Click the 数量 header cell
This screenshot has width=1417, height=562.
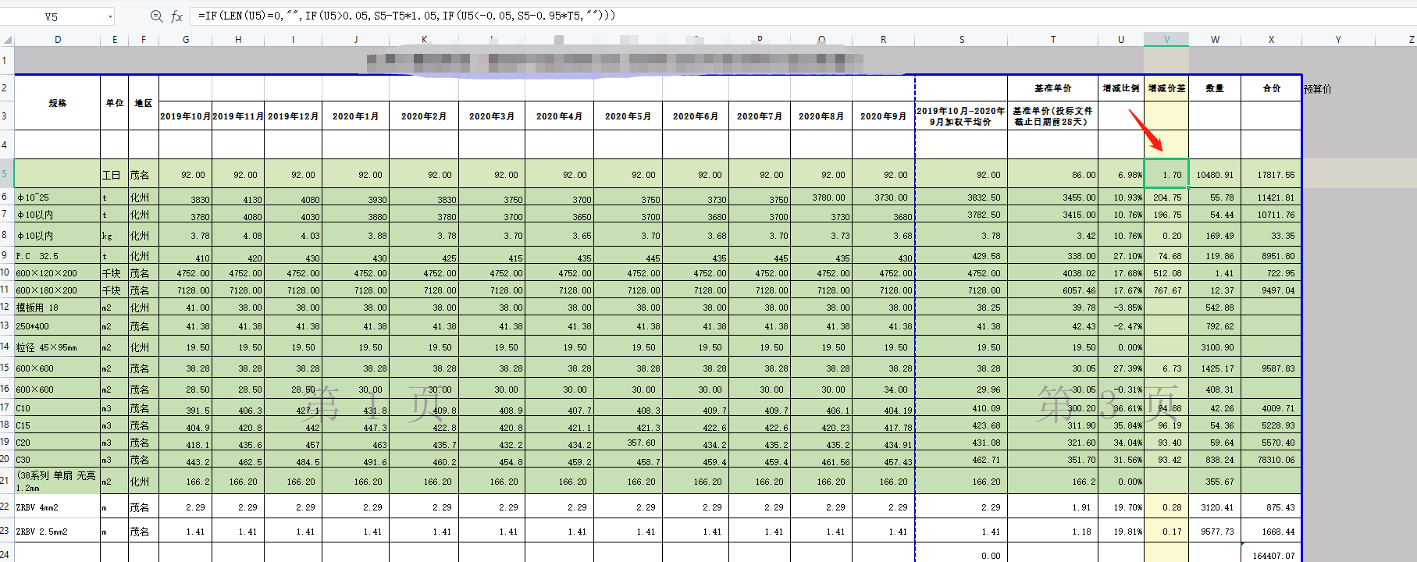click(x=1215, y=88)
